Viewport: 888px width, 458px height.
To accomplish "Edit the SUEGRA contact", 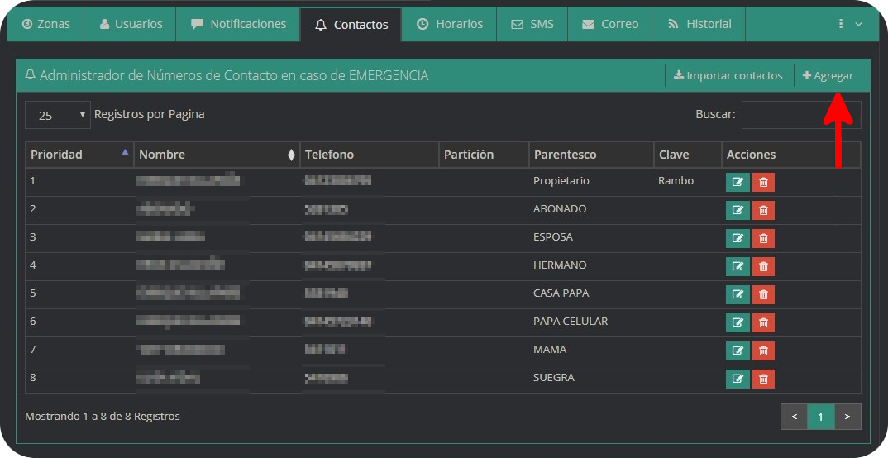I will point(738,379).
